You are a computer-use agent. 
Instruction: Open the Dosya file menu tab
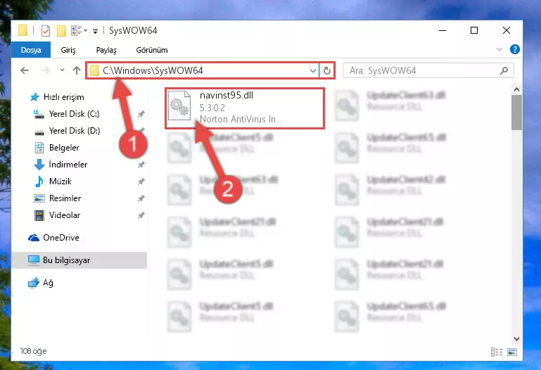tap(31, 50)
